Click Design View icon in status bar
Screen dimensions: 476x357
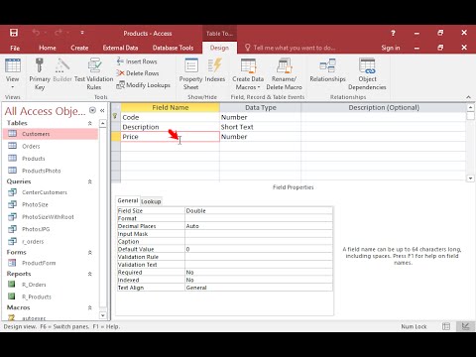pos(465,326)
